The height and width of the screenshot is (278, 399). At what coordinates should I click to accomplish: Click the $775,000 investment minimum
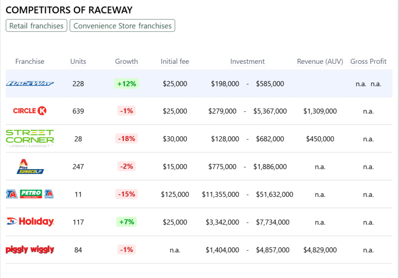pyautogui.click(x=222, y=167)
